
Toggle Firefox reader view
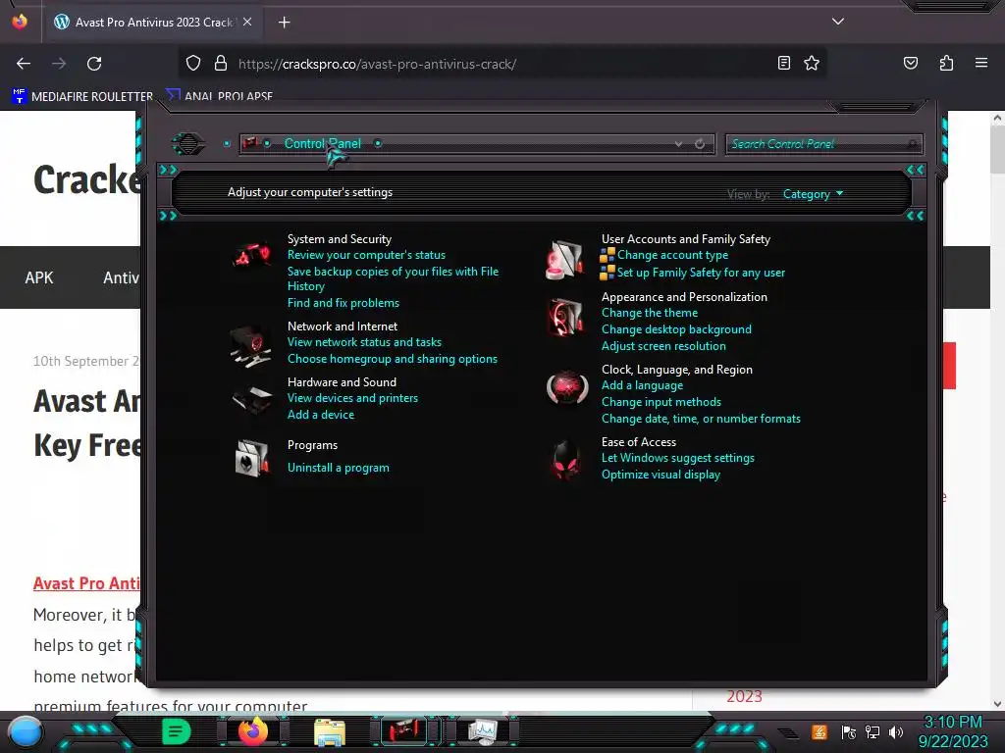784,63
